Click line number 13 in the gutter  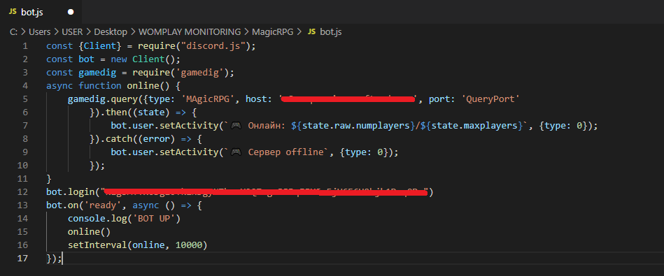(22, 205)
